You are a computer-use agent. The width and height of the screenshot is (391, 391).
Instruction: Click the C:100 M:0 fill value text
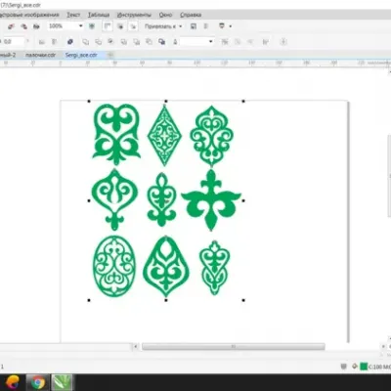tap(379, 367)
